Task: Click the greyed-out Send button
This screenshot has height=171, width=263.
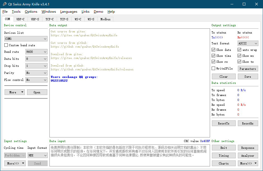Action: pyautogui.click(x=38, y=163)
